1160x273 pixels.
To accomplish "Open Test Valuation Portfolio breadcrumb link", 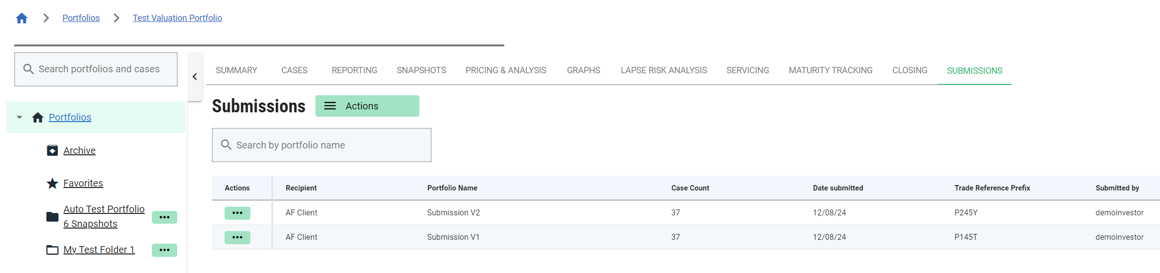I will tap(177, 18).
